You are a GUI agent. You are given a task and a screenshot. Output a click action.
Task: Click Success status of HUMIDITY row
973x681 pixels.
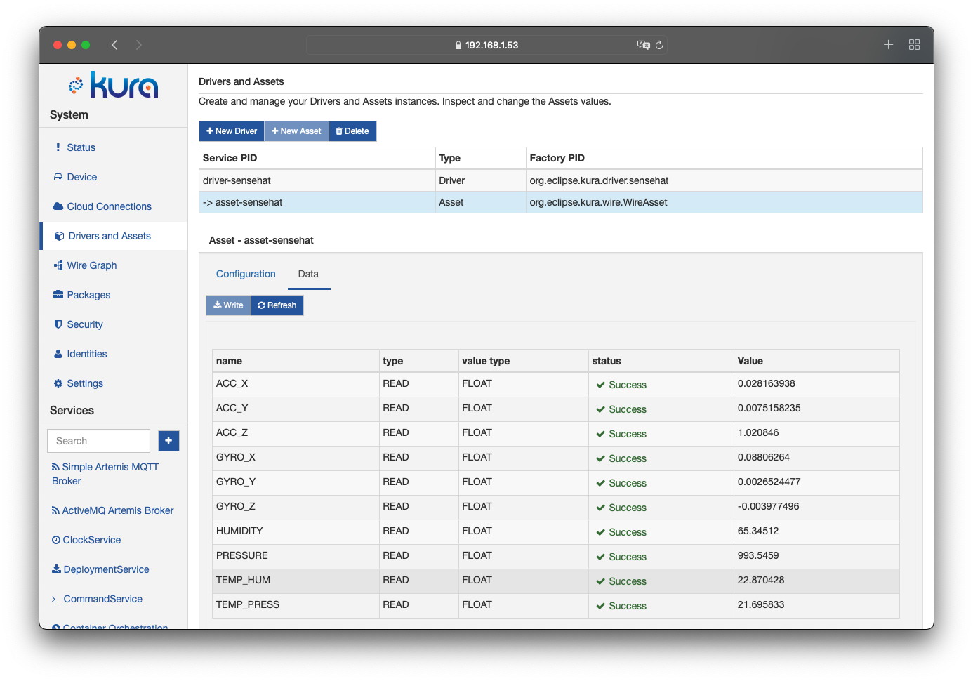click(x=621, y=532)
